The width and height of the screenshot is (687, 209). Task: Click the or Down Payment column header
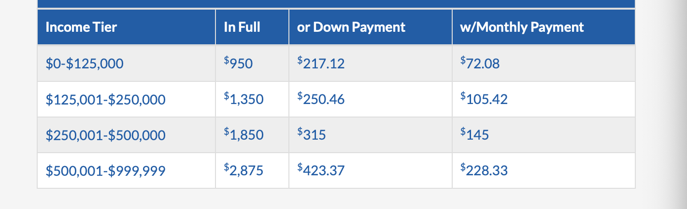tap(351, 27)
